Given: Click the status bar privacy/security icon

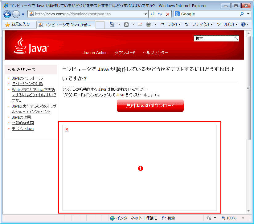Looking at the screenshot, I should coord(209,218).
